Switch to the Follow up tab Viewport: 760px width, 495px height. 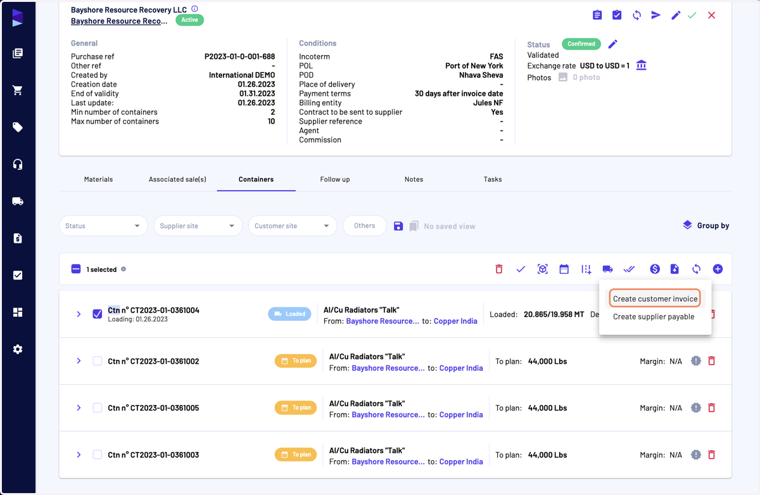pyautogui.click(x=335, y=179)
